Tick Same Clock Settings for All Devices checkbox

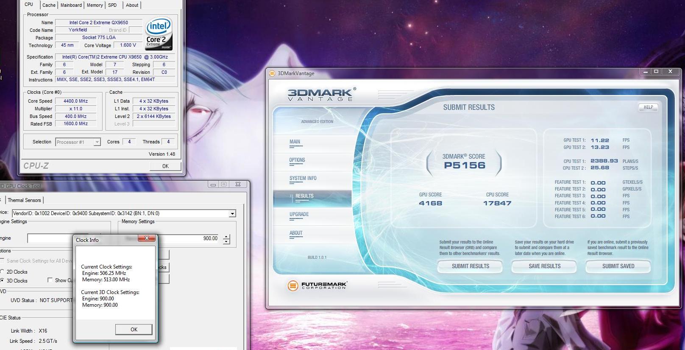[x=3, y=260]
